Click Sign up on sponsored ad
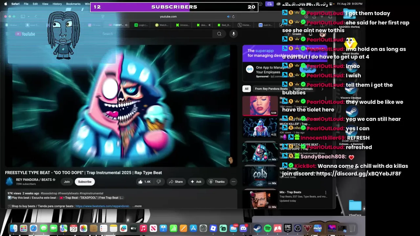This screenshot has height=236, width=420. tap(308, 69)
